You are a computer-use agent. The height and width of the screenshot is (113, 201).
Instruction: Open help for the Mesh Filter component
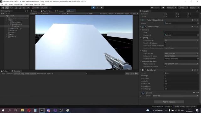pyautogui.click(x=192, y=20)
